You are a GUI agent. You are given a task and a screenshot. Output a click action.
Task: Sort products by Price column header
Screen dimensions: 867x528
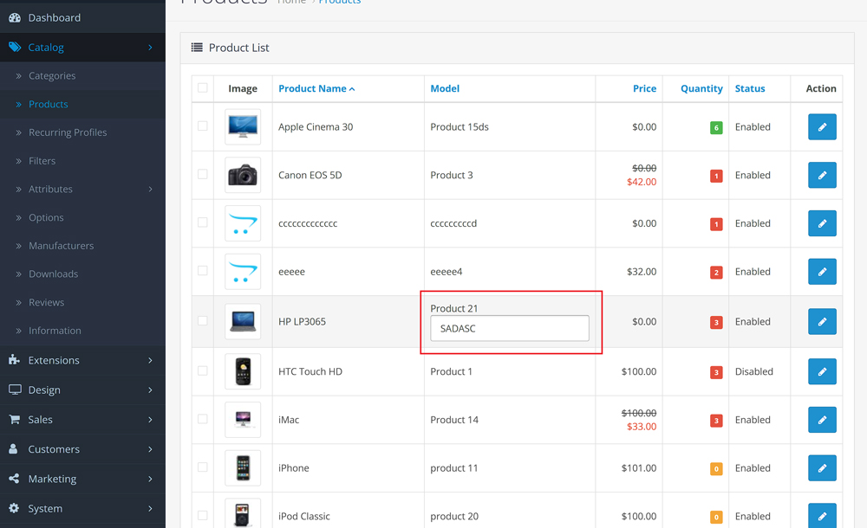[x=644, y=88]
